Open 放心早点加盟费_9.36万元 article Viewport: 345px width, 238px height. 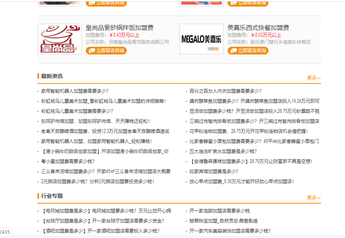[241, 182]
